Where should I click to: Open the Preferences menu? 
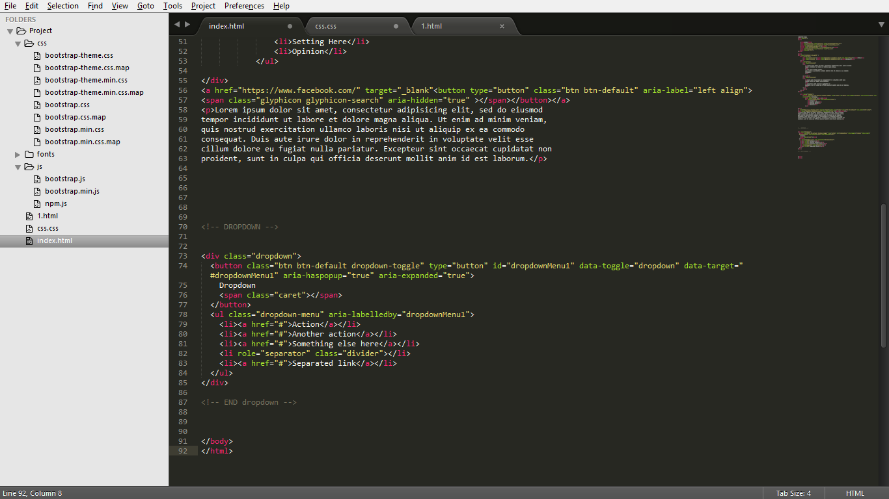pos(244,6)
